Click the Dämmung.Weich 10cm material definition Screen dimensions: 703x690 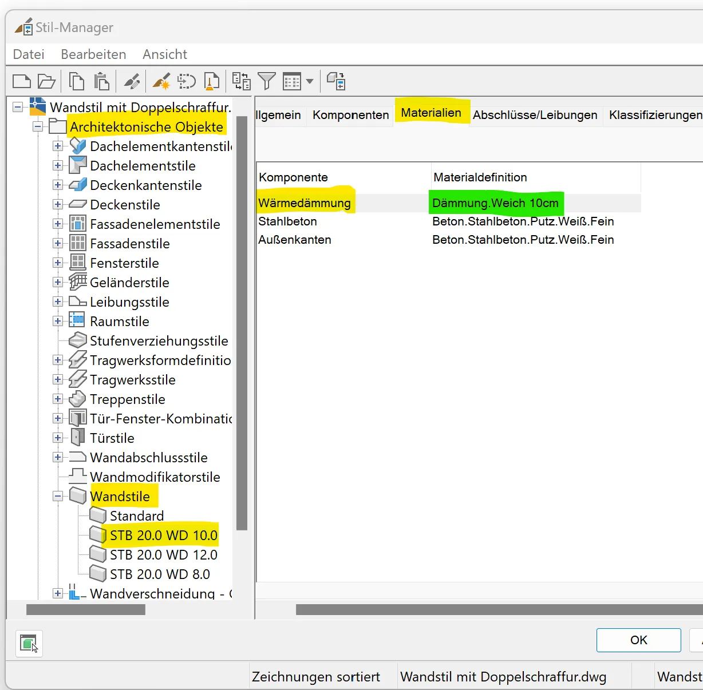(x=495, y=203)
